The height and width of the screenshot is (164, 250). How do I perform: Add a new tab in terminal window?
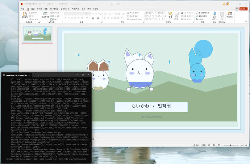pos(35,75)
